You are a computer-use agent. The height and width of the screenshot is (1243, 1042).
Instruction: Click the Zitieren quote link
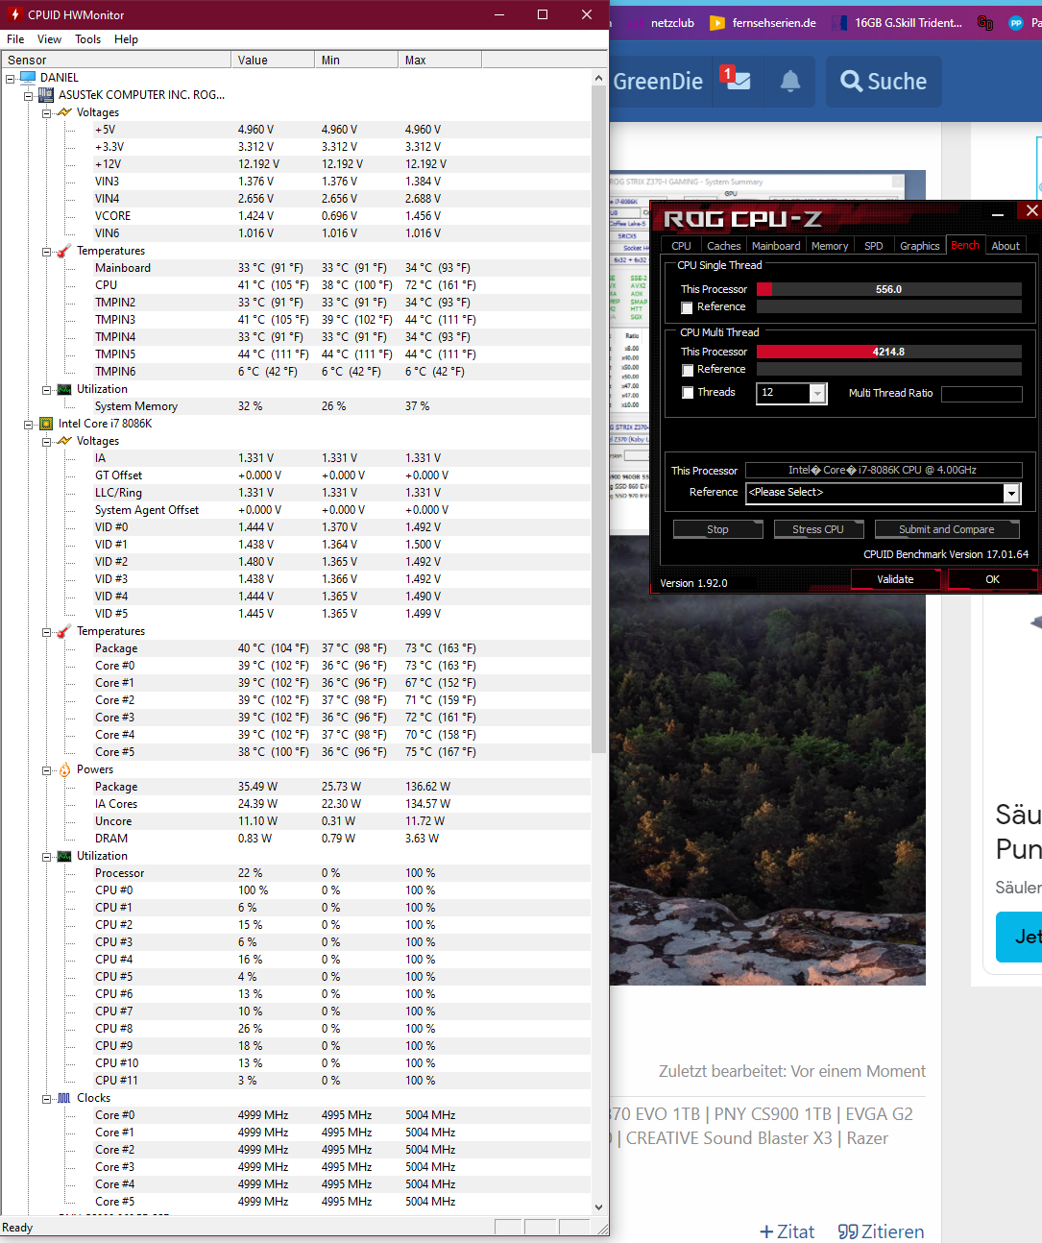coord(881,1231)
